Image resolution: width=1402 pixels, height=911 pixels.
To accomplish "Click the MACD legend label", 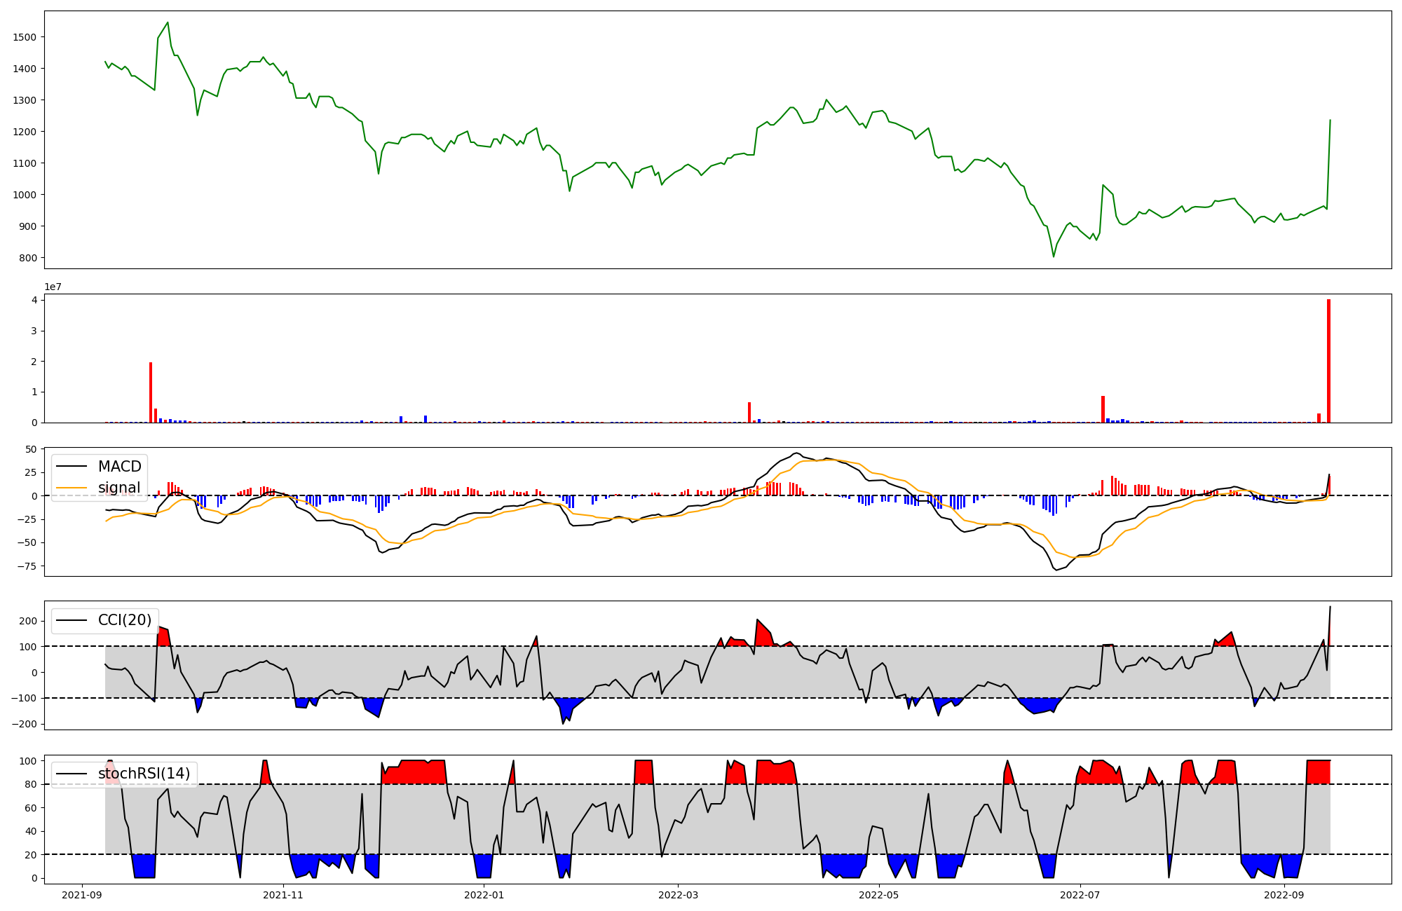I will [x=119, y=467].
